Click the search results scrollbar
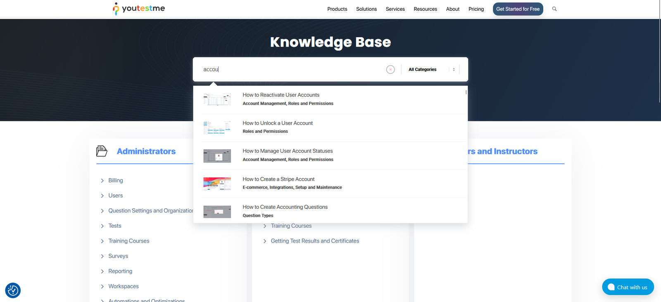 click(466, 92)
